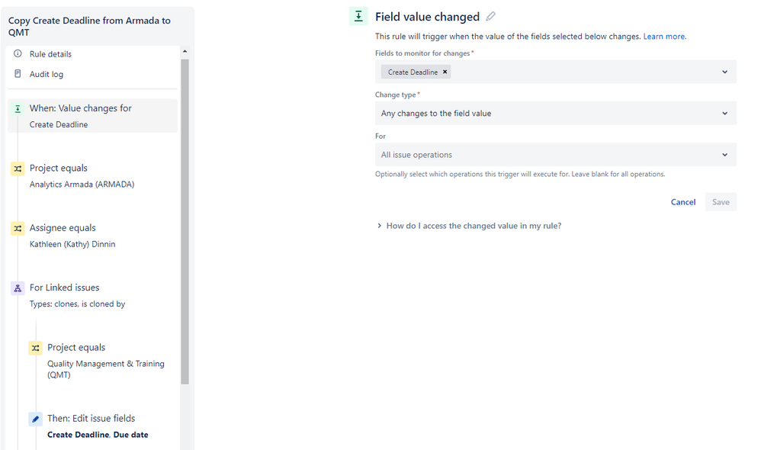
Task: Click the rule sidebar vertical scrollbar
Action: (x=185, y=221)
